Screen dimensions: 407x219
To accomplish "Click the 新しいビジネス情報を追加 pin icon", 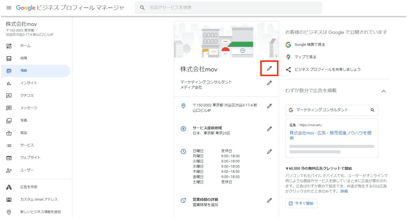I will [x=9, y=212].
